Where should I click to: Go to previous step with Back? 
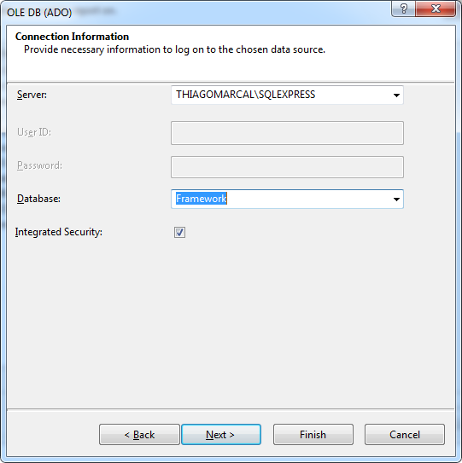[x=139, y=434]
